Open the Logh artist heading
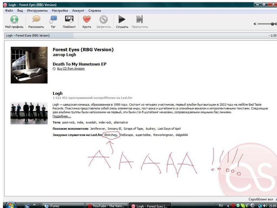This screenshot has width=277, height=208. click(58, 94)
